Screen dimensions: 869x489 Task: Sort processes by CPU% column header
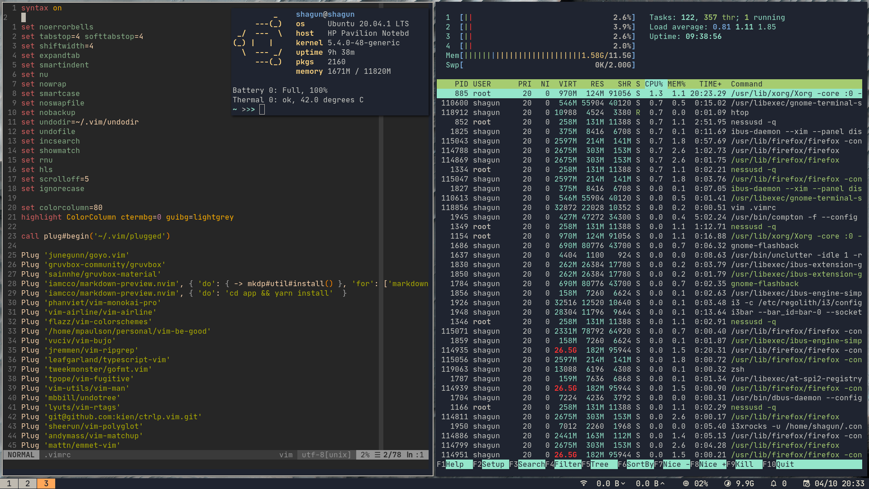[x=654, y=84]
